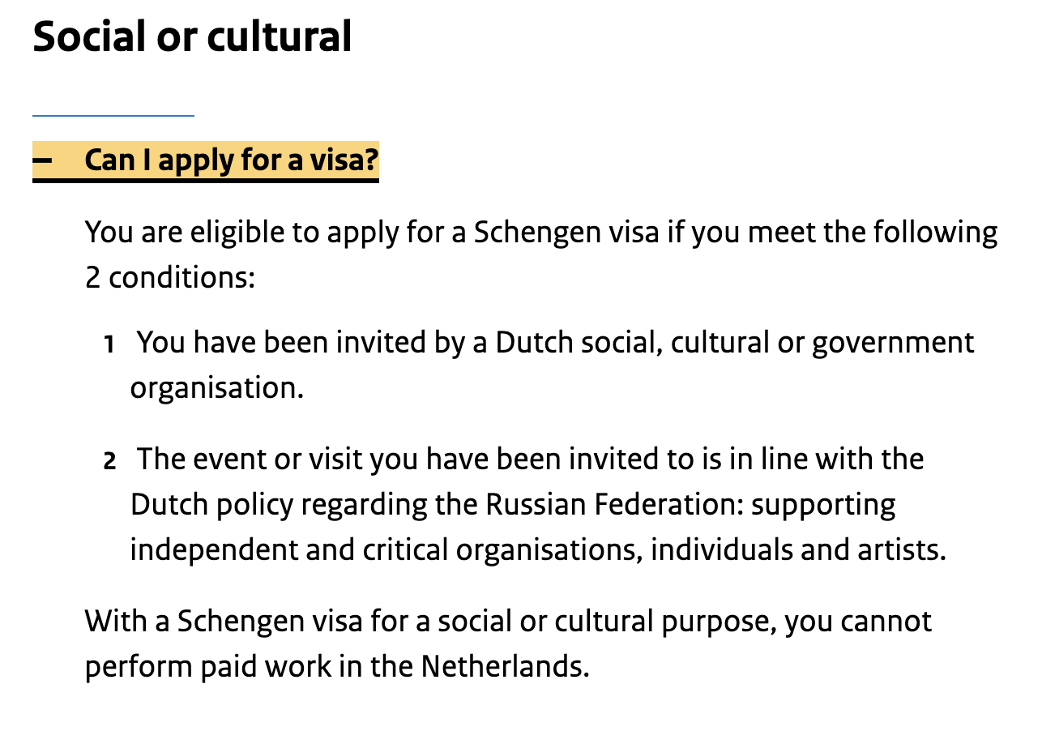Click the "Social or cultural" page heading

tap(192, 37)
